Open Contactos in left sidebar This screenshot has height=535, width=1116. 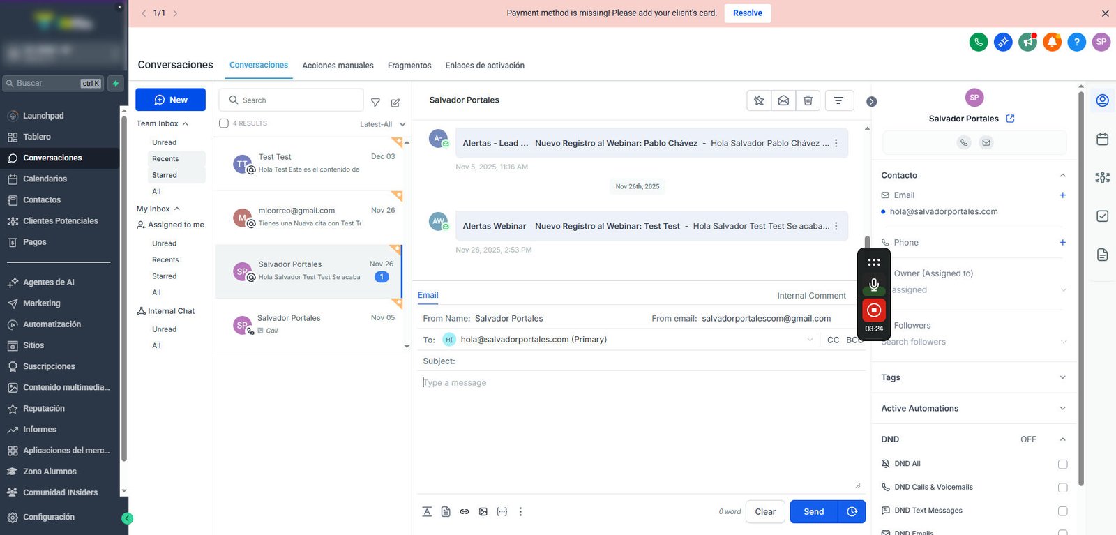42,200
